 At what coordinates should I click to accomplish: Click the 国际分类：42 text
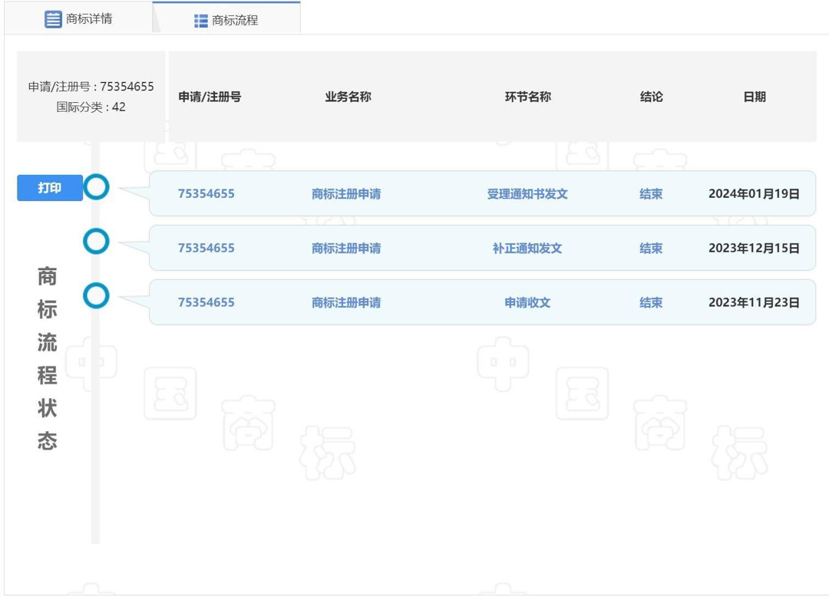tap(91, 107)
